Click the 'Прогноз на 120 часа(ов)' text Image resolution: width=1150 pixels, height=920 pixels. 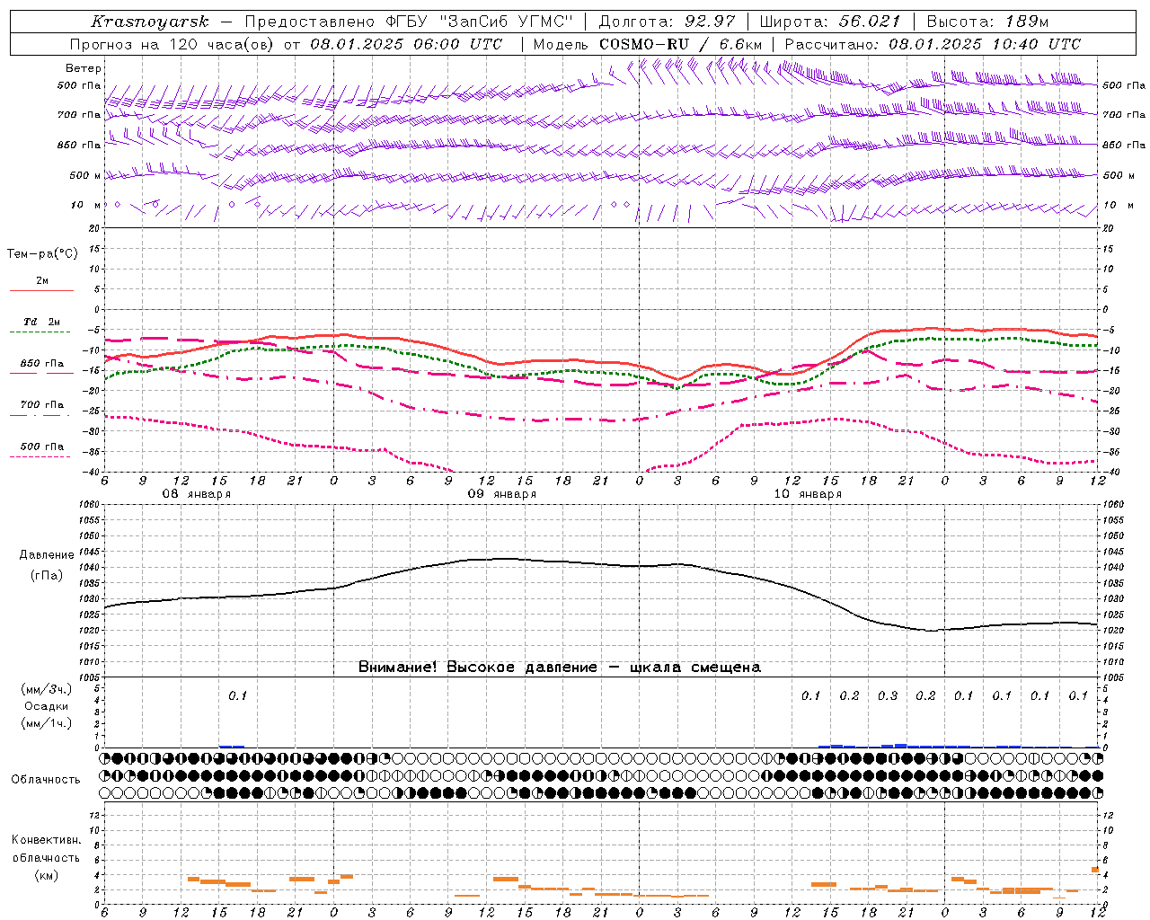173,44
